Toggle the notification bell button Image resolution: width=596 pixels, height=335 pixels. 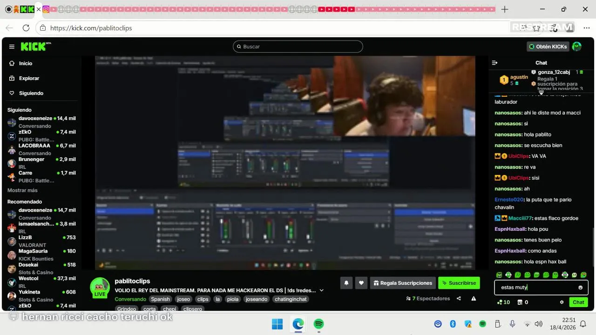[346, 282]
